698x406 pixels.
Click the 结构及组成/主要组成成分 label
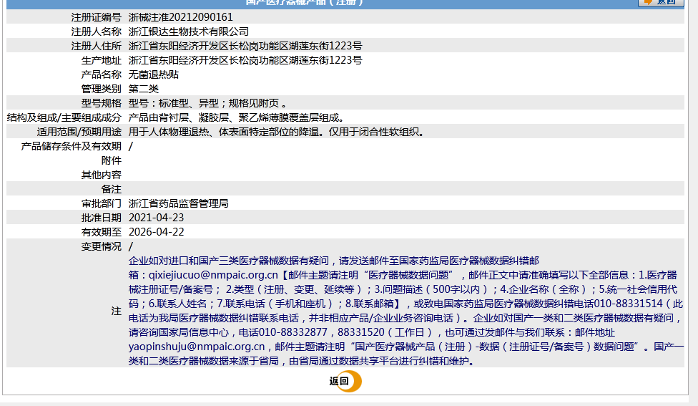click(64, 117)
